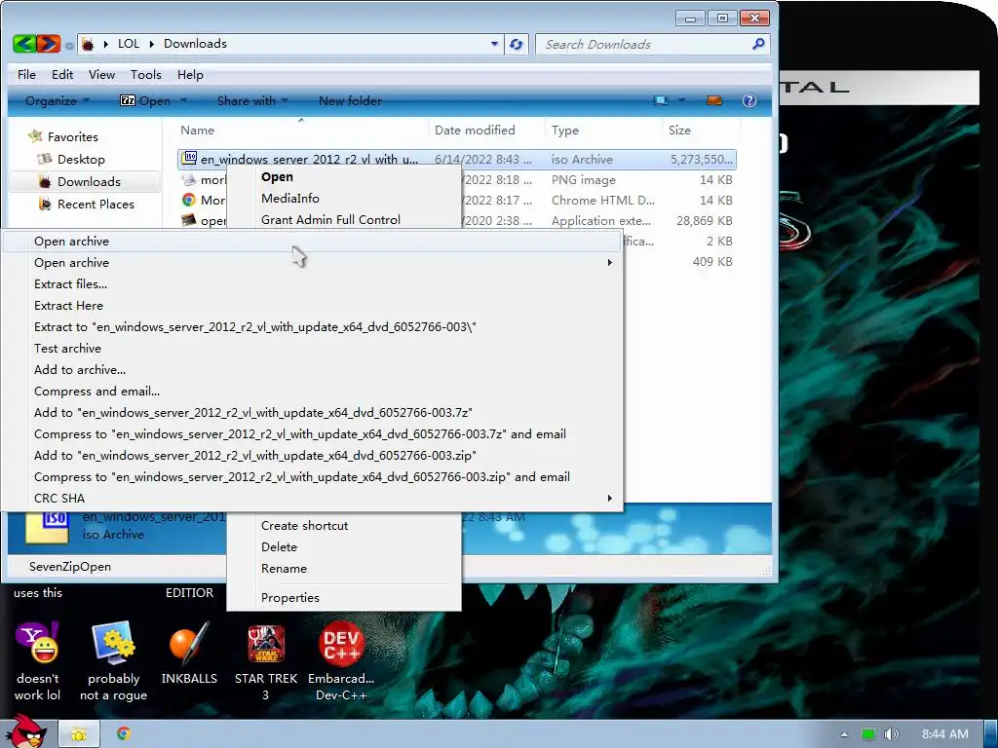Sort by the Name column header
Image resolution: width=998 pixels, height=748 pixels.
[300, 130]
